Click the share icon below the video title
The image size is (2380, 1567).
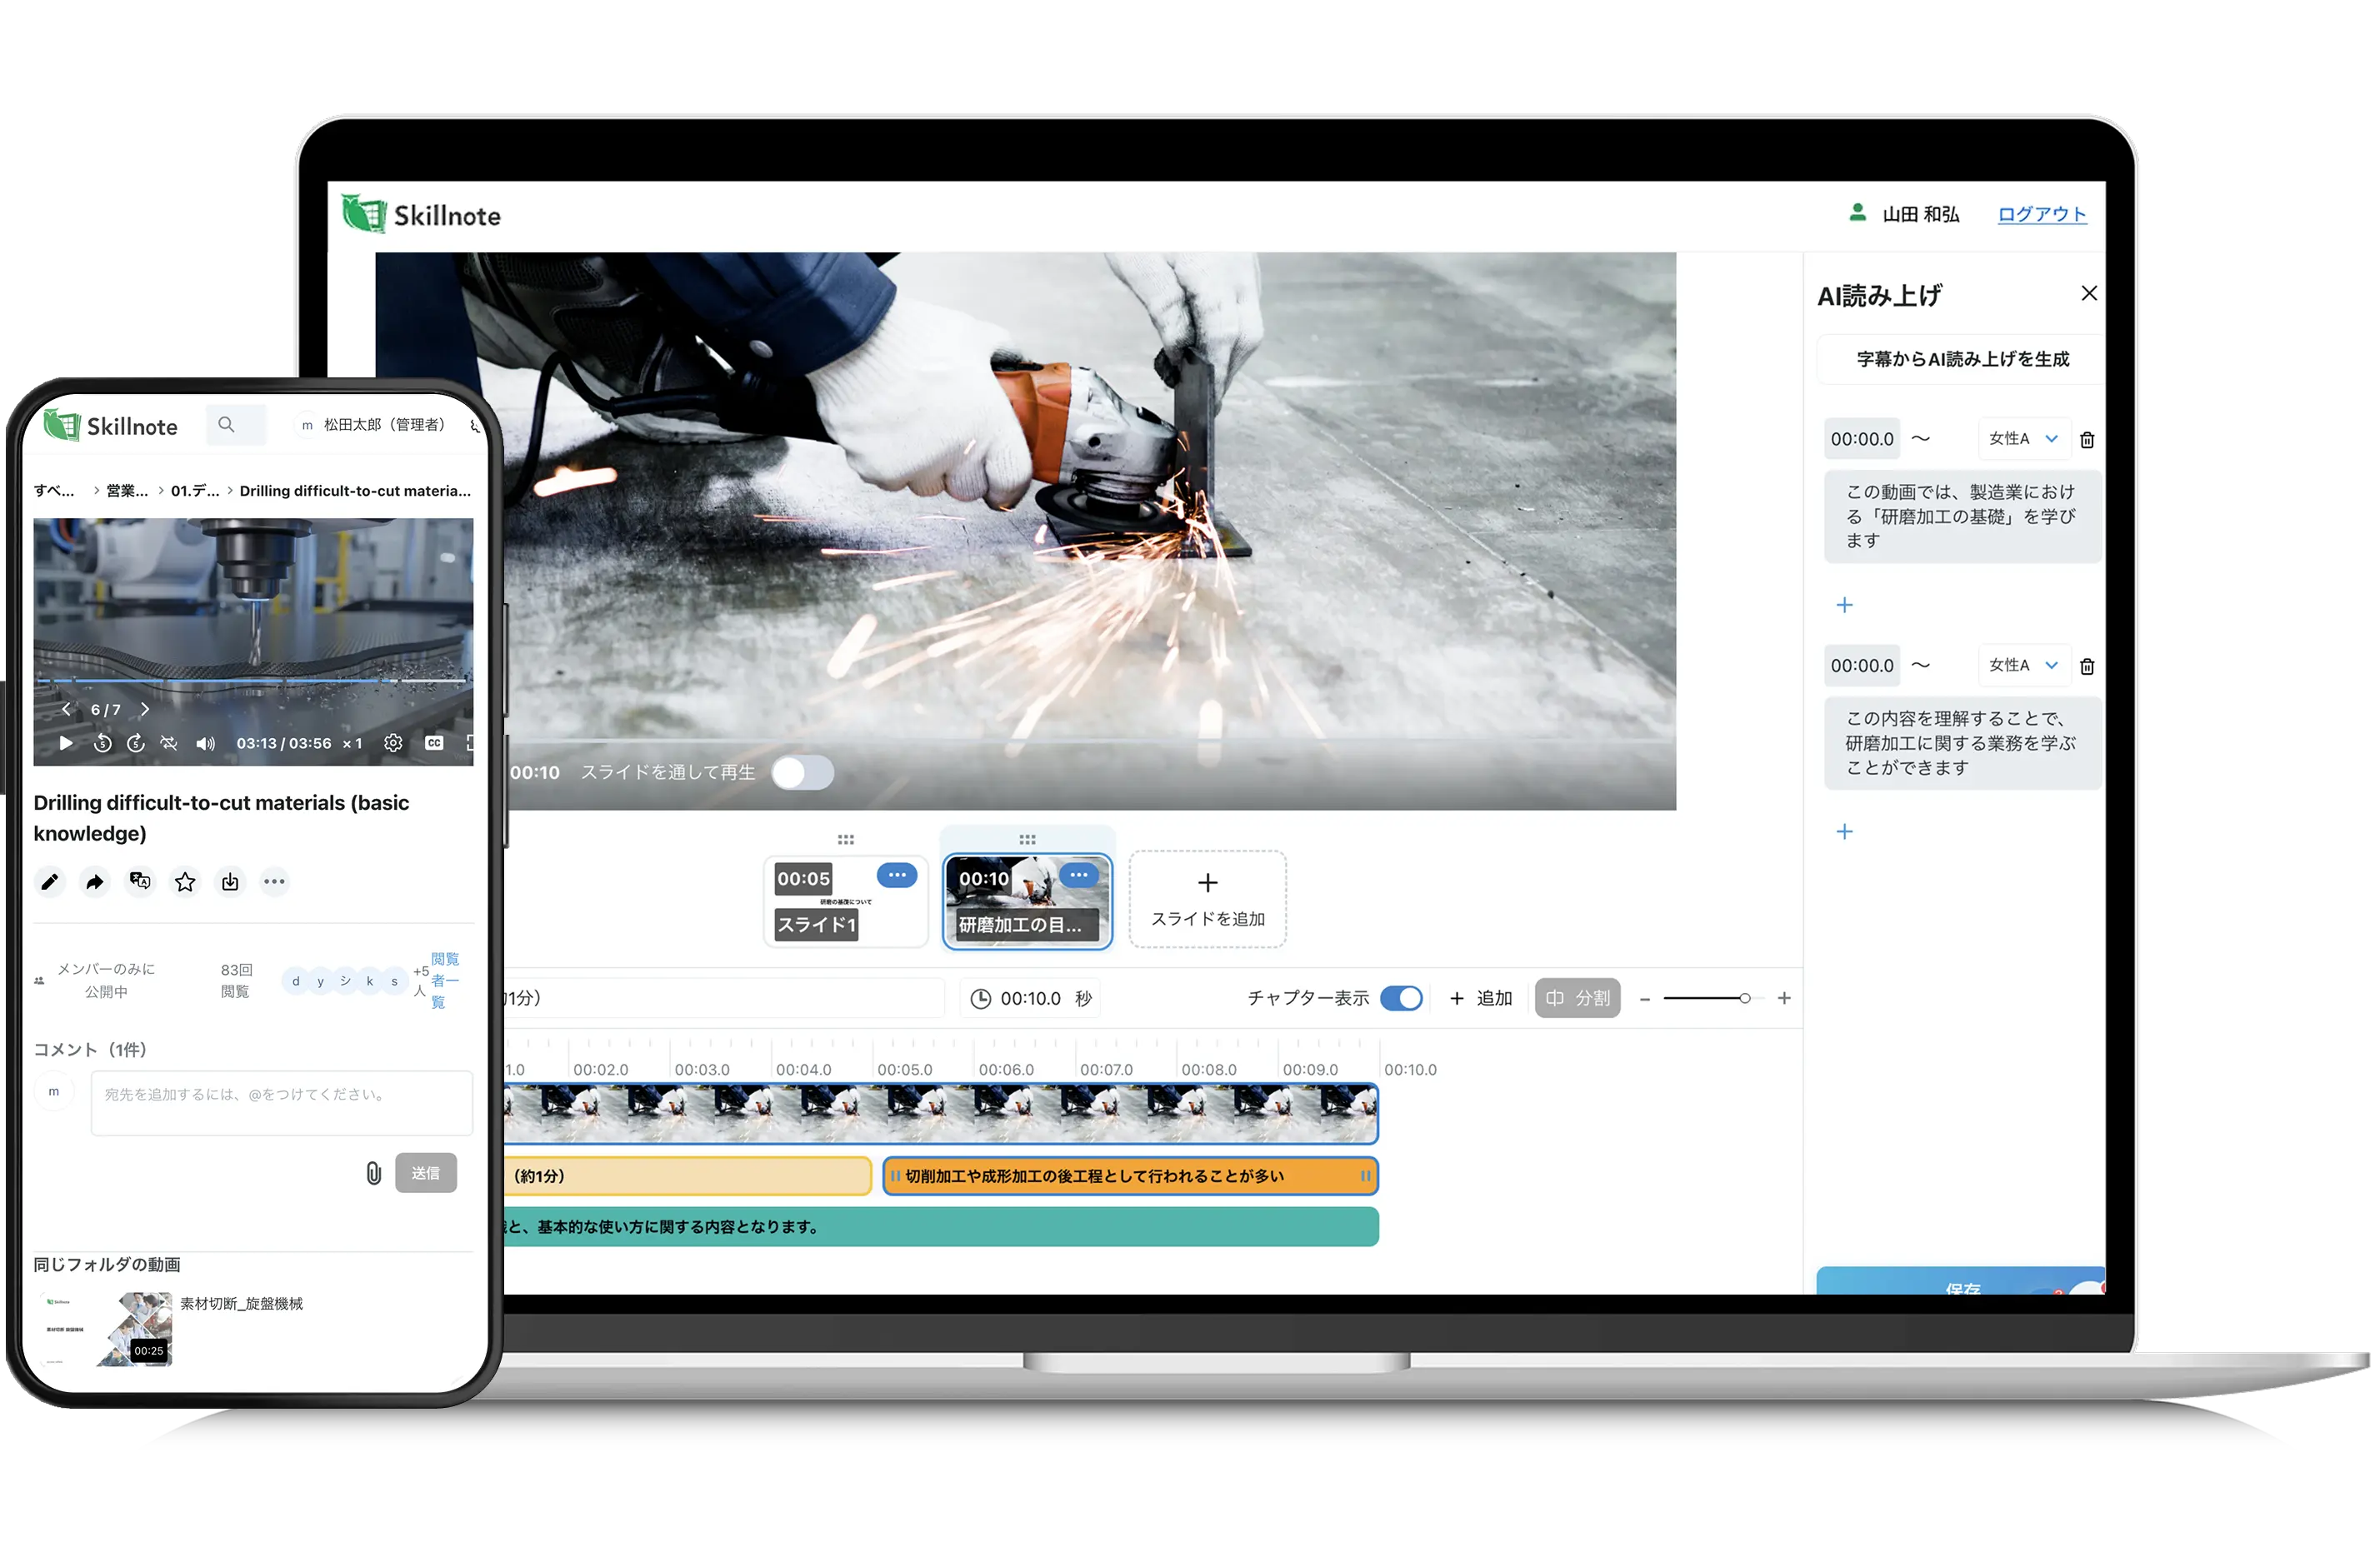pos(95,881)
